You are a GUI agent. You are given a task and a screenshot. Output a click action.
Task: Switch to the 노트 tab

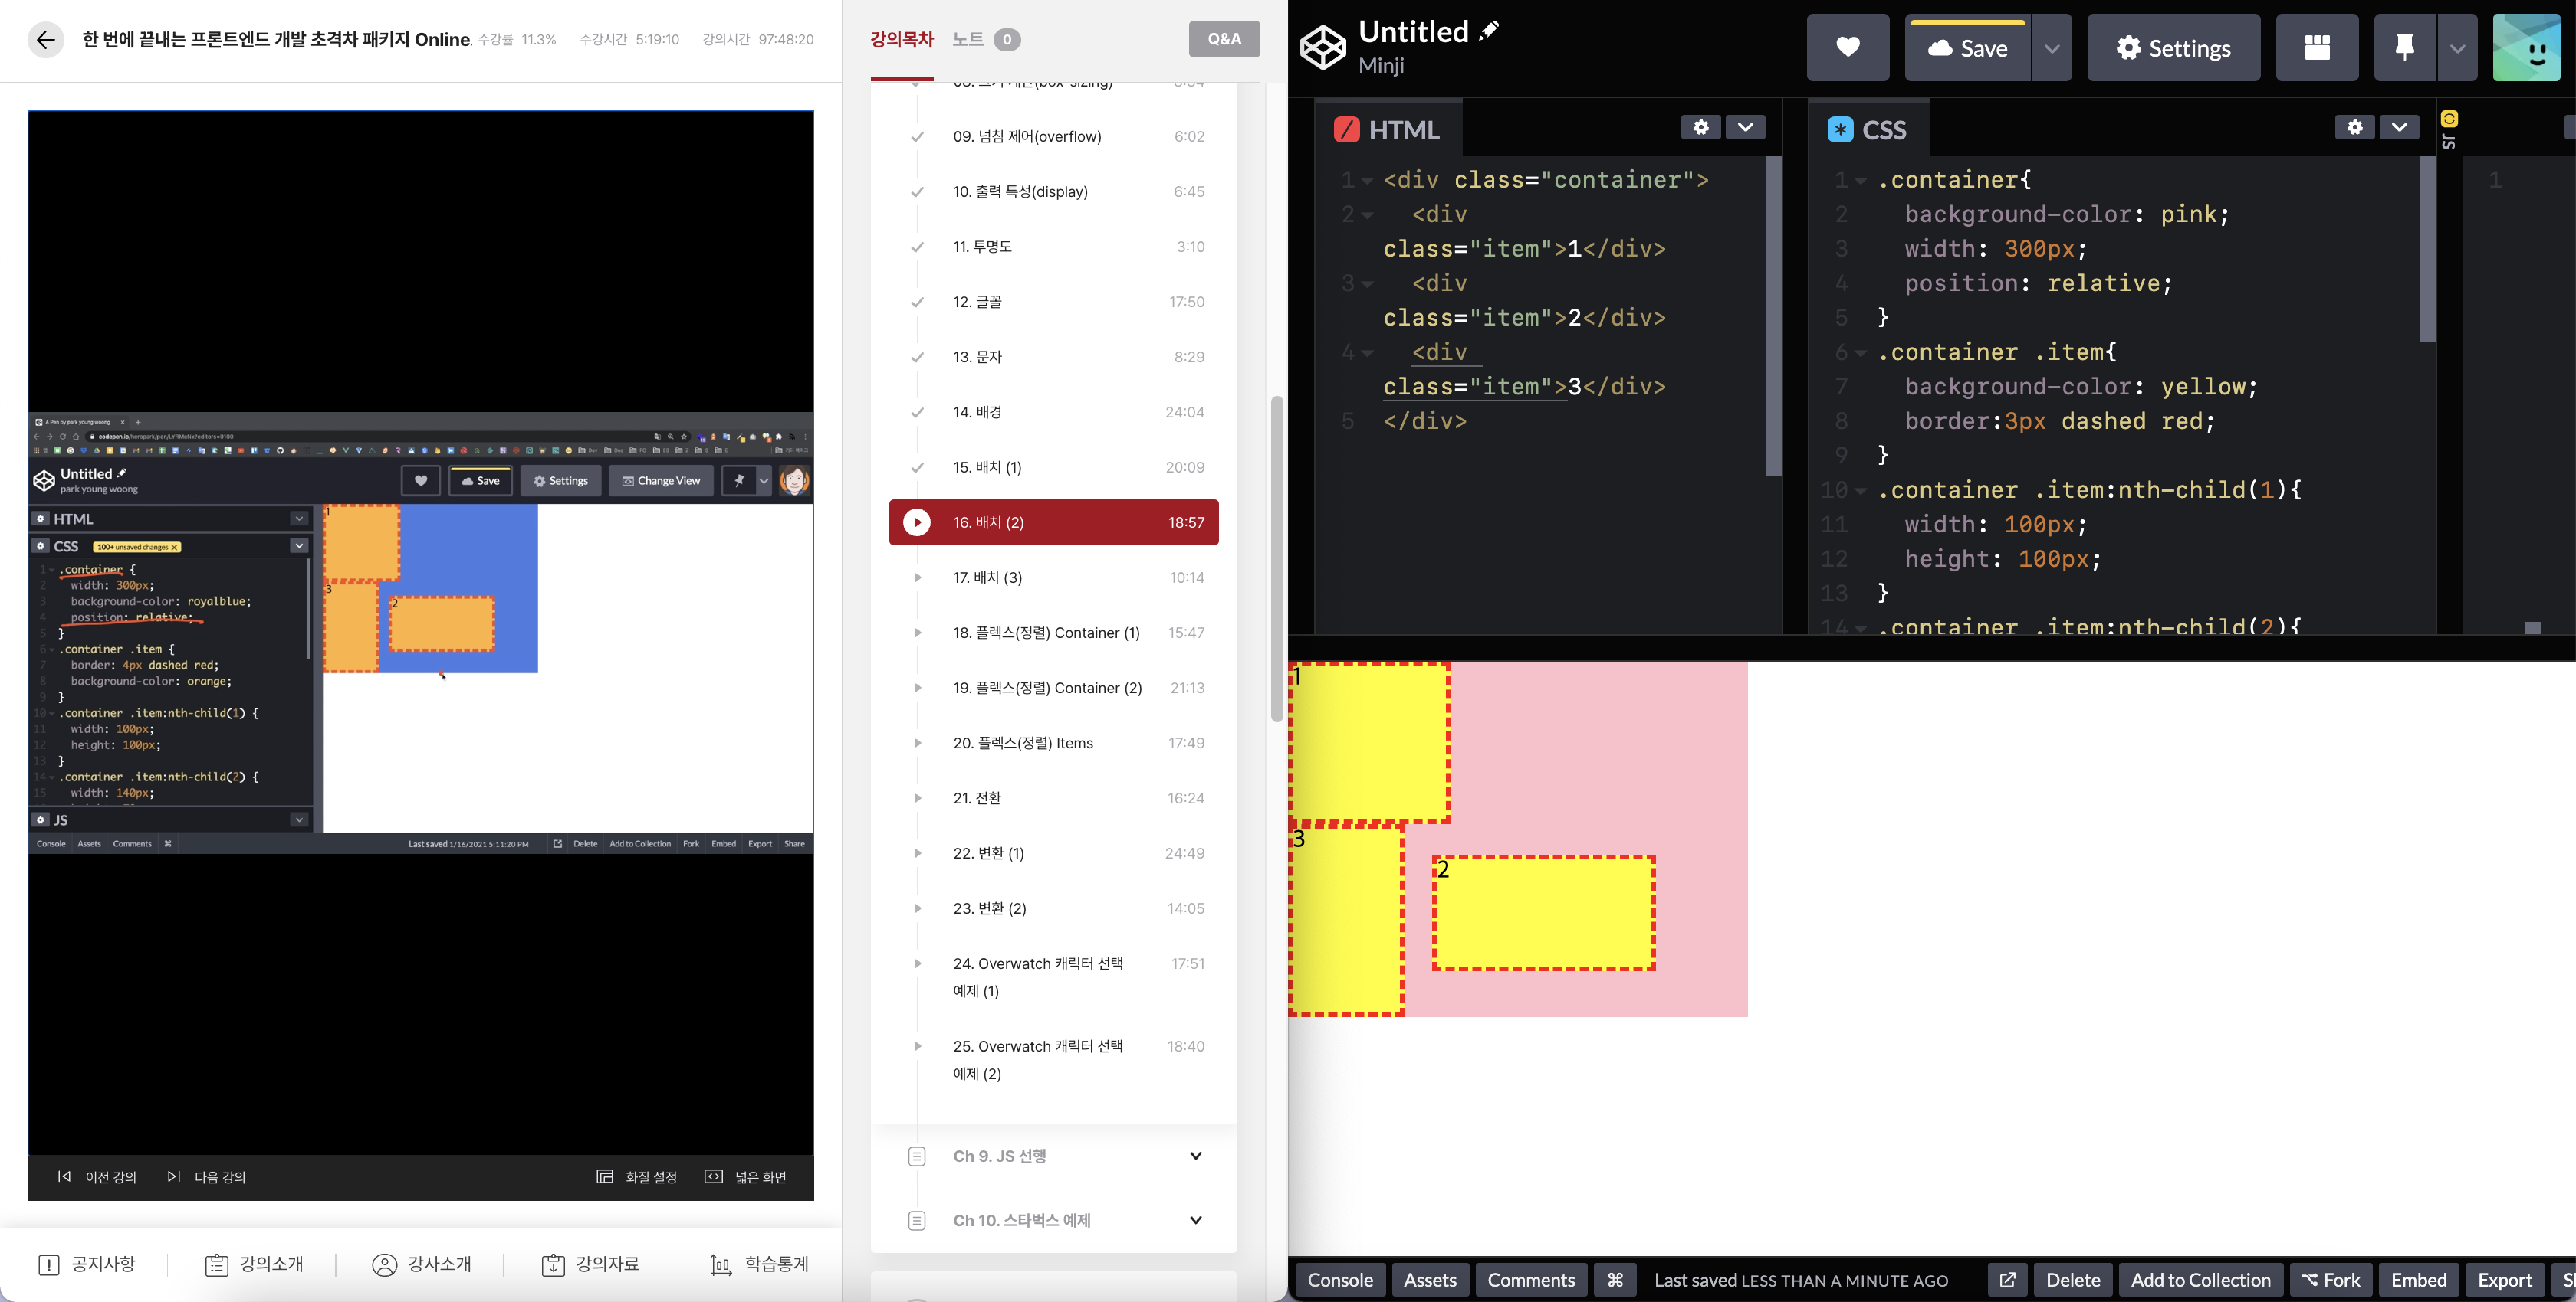(968, 40)
